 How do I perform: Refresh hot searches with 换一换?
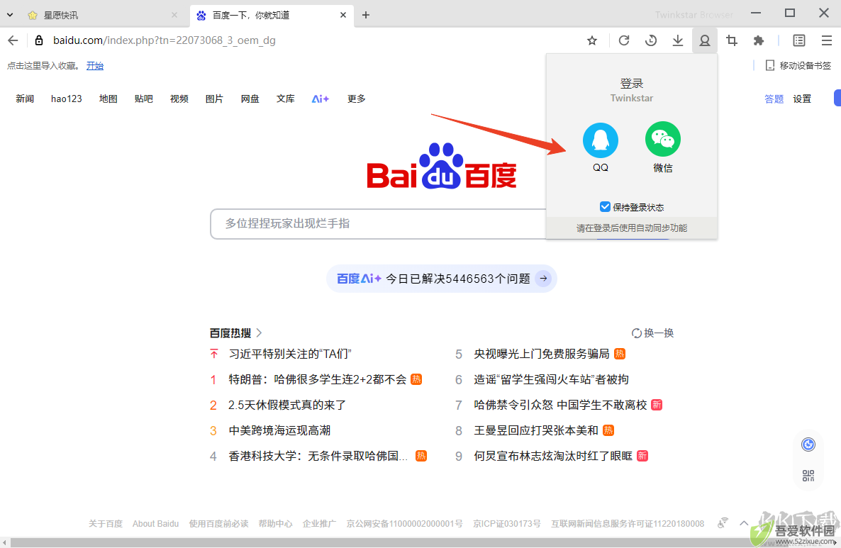pos(652,333)
